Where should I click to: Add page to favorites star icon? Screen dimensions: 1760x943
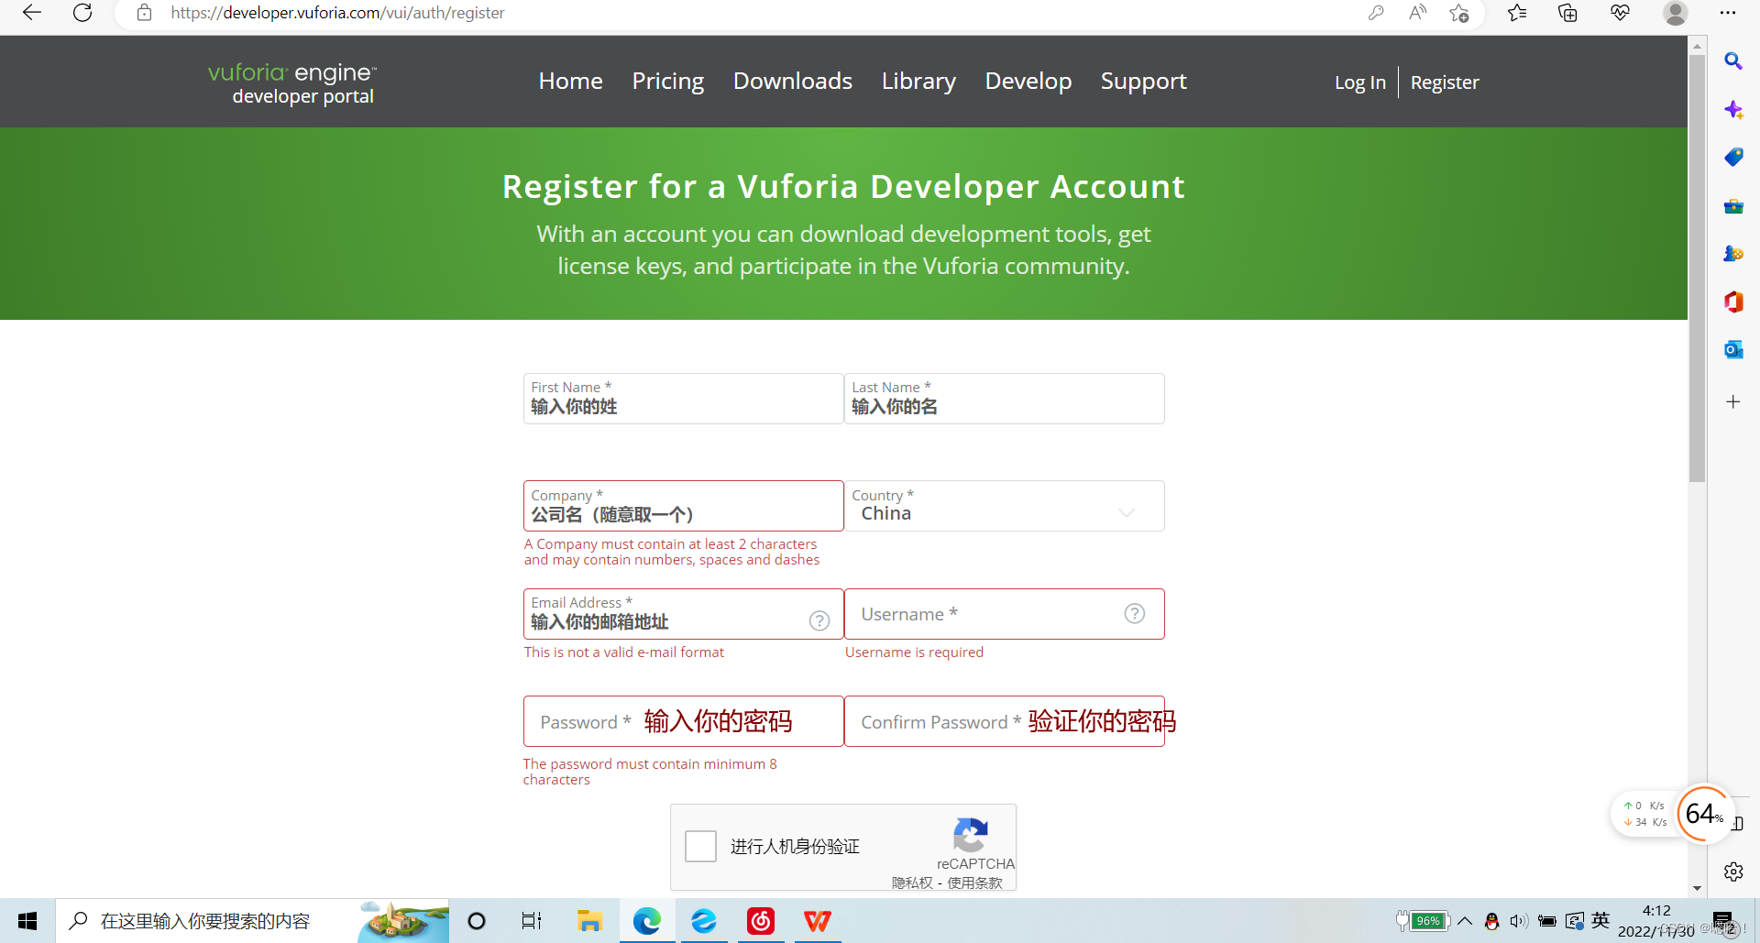[x=1459, y=13]
